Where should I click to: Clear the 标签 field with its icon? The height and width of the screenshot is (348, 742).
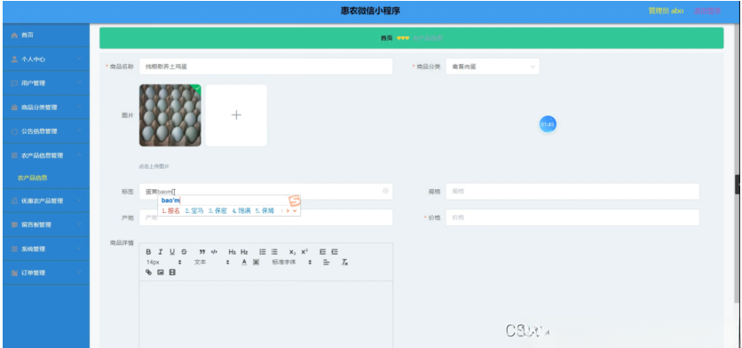385,191
